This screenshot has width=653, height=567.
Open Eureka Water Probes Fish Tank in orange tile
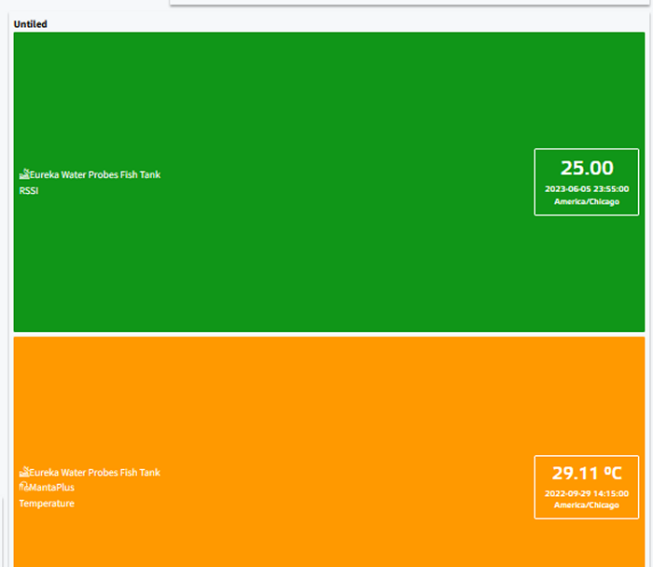[94, 472]
